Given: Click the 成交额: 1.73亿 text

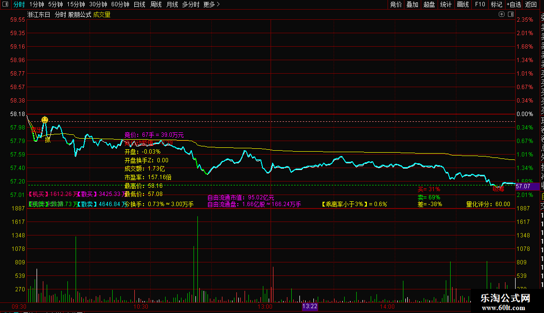Looking at the screenshot, I should pyautogui.click(x=145, y=169).
